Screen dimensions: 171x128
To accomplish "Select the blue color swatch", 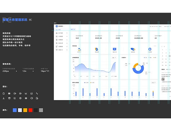I will 15,110.
